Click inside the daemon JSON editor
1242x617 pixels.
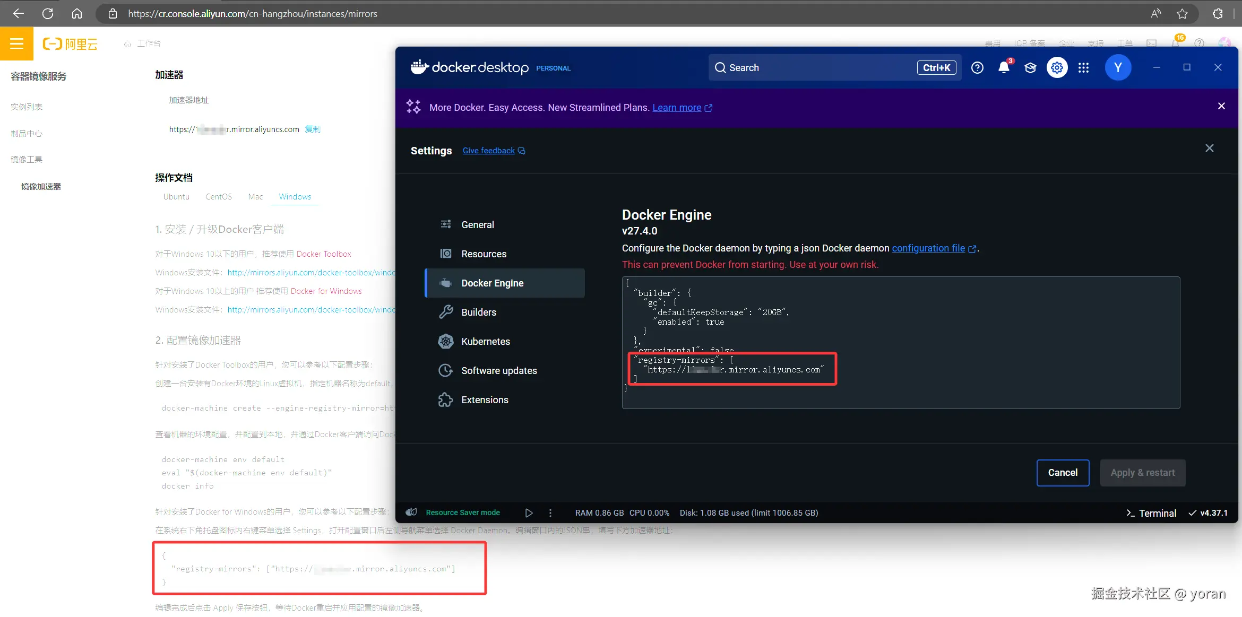pyautogui.click(x=901, y=343)
